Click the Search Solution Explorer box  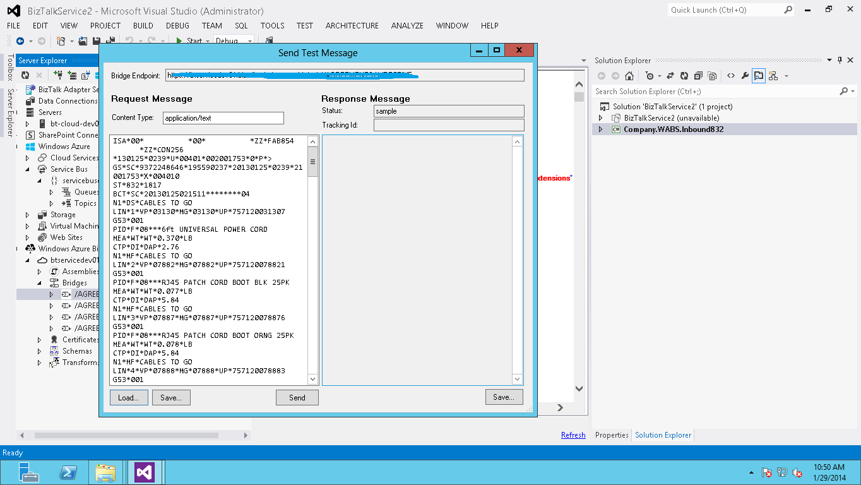717,92
